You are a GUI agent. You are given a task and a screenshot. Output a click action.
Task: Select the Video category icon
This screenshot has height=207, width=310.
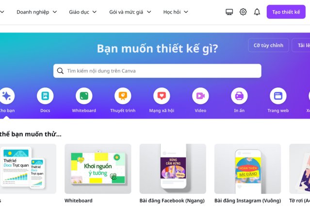click(200, 96)
